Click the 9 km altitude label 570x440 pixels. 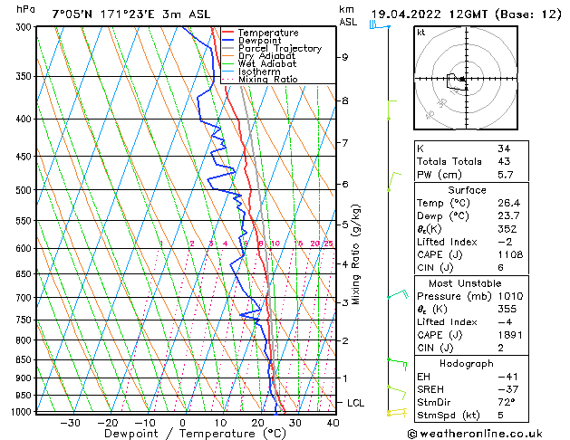tap(345, 57)
